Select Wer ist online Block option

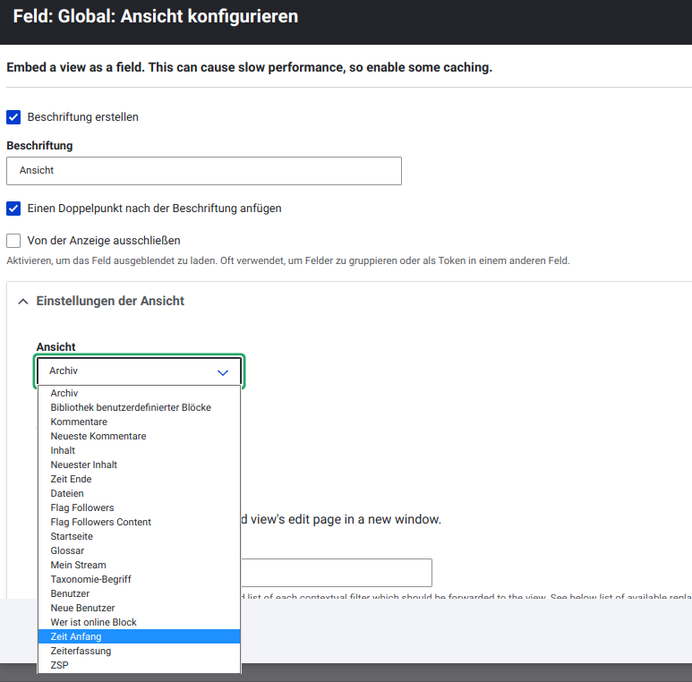click(x=93, y=622)
